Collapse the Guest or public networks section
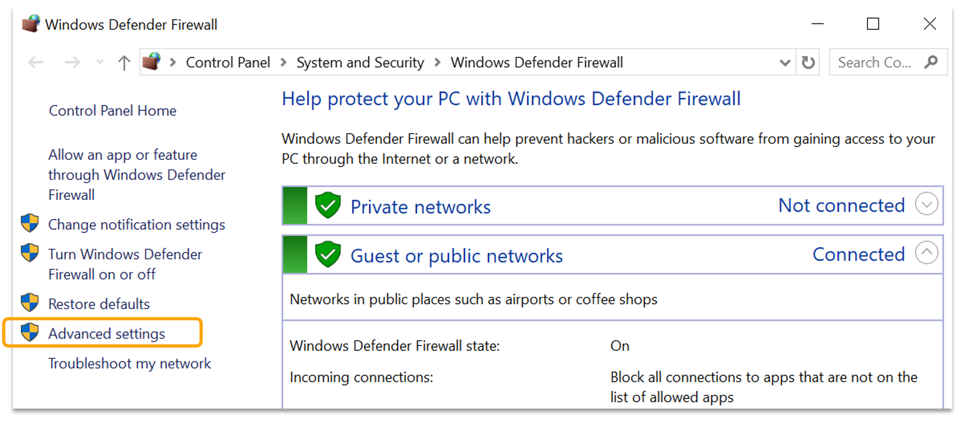 coord(926,252)
